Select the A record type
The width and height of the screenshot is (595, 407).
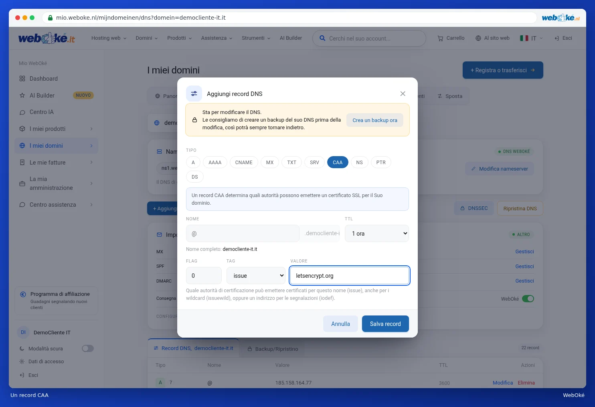(193, 163)
